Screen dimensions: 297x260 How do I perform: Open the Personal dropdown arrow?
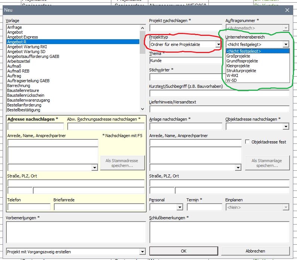[180, 207]
